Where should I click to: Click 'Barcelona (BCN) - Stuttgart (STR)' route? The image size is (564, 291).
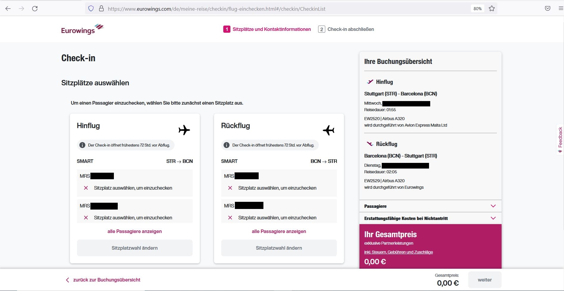[400, 156]
